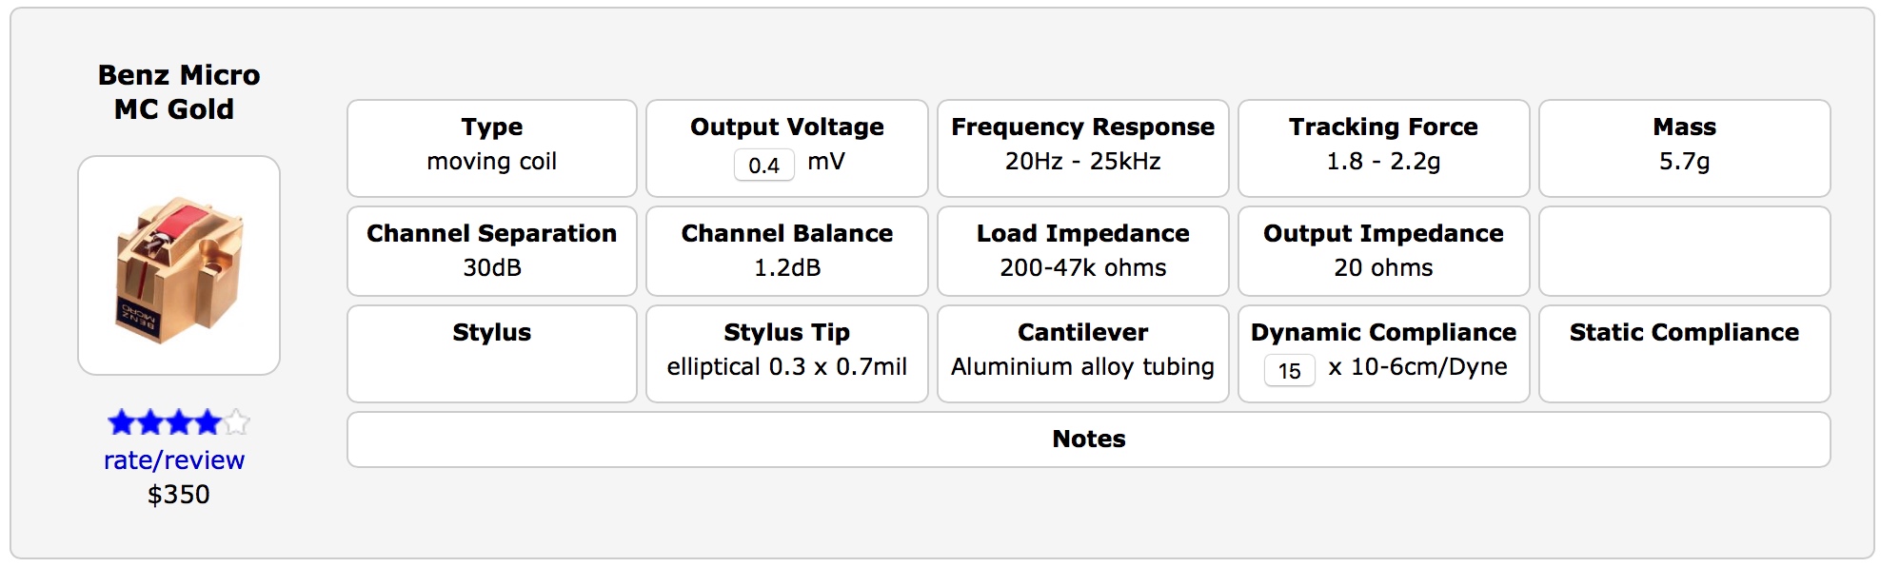Click the second blue rating star
Viewport: 1881px width, 567px height.
[x=150, y=422]
